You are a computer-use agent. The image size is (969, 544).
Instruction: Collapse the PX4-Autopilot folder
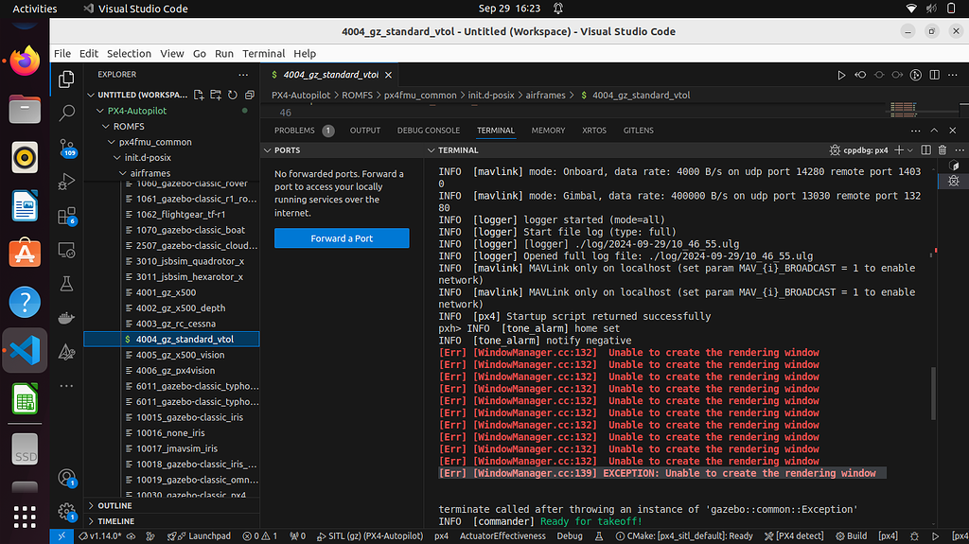100,111
